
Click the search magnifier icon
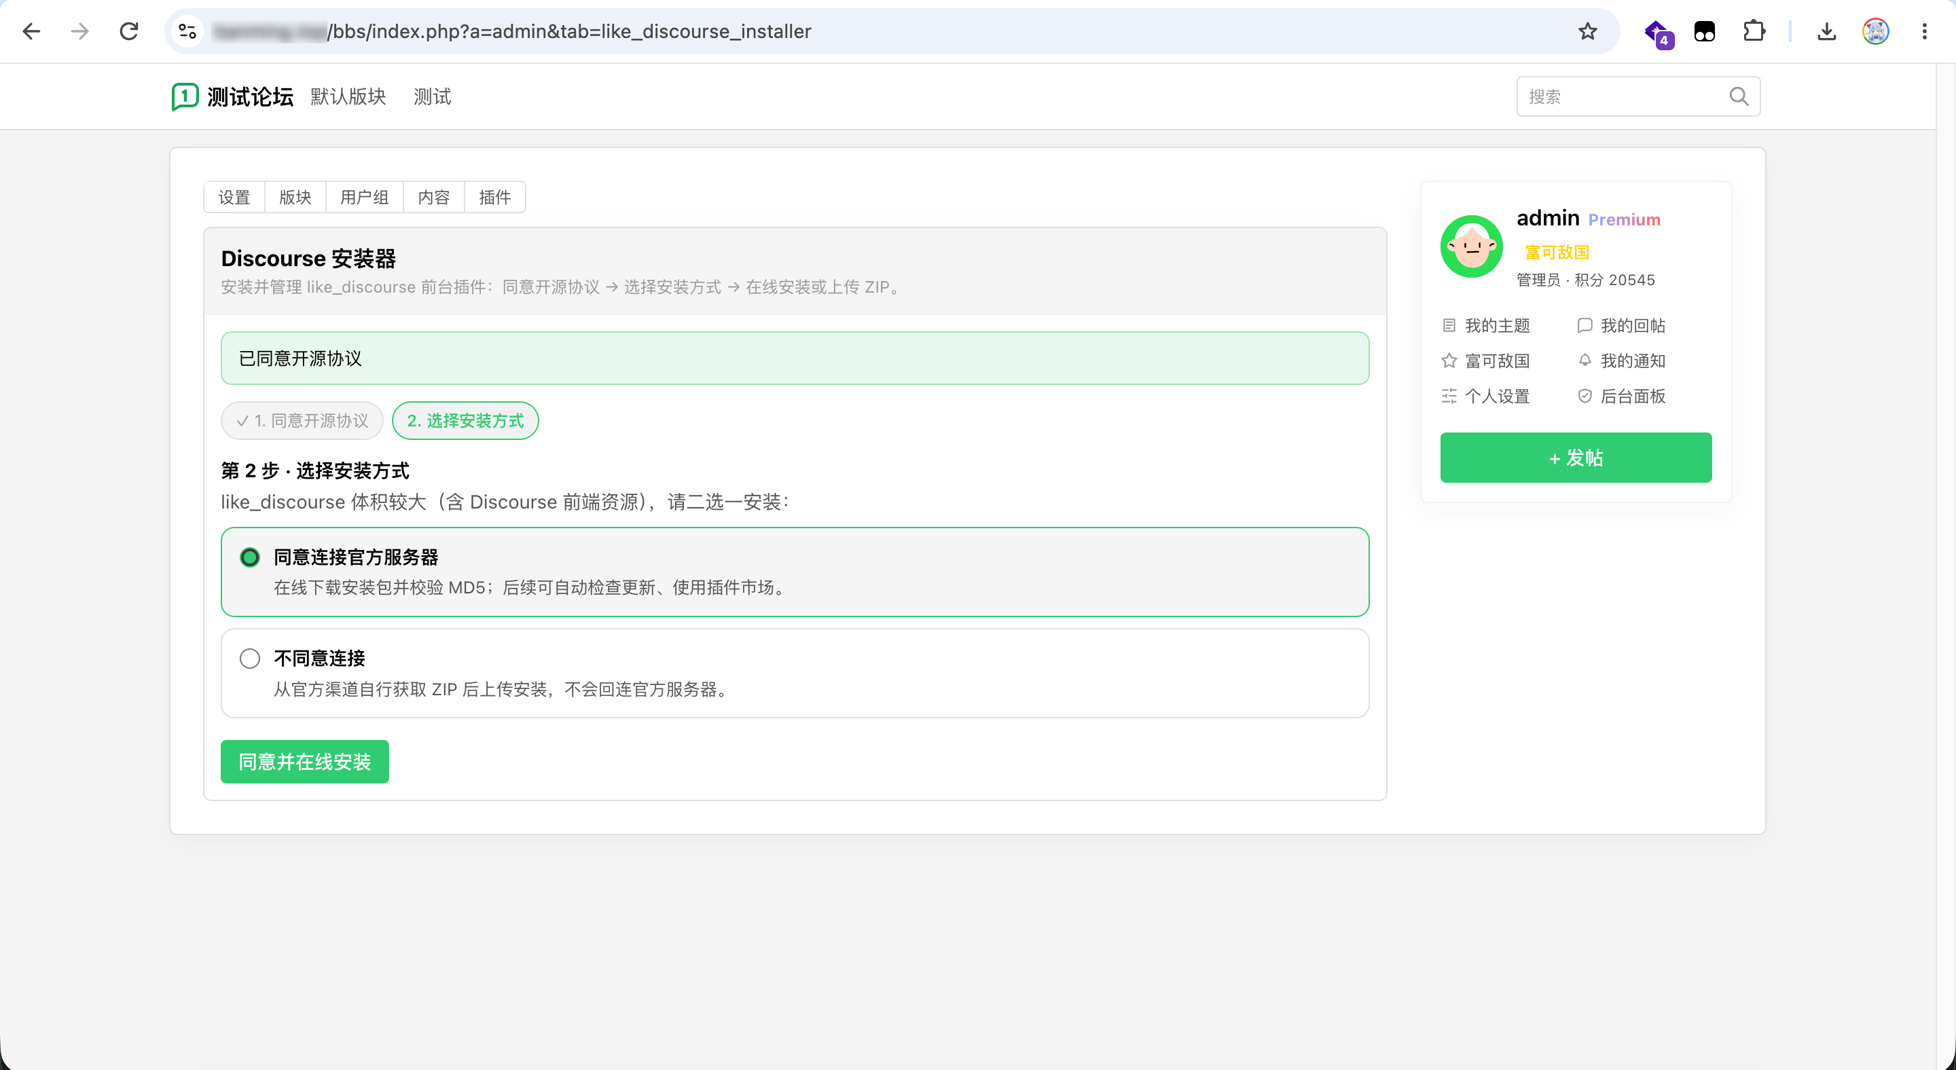pyautogui.click(x=1739, y=96)
